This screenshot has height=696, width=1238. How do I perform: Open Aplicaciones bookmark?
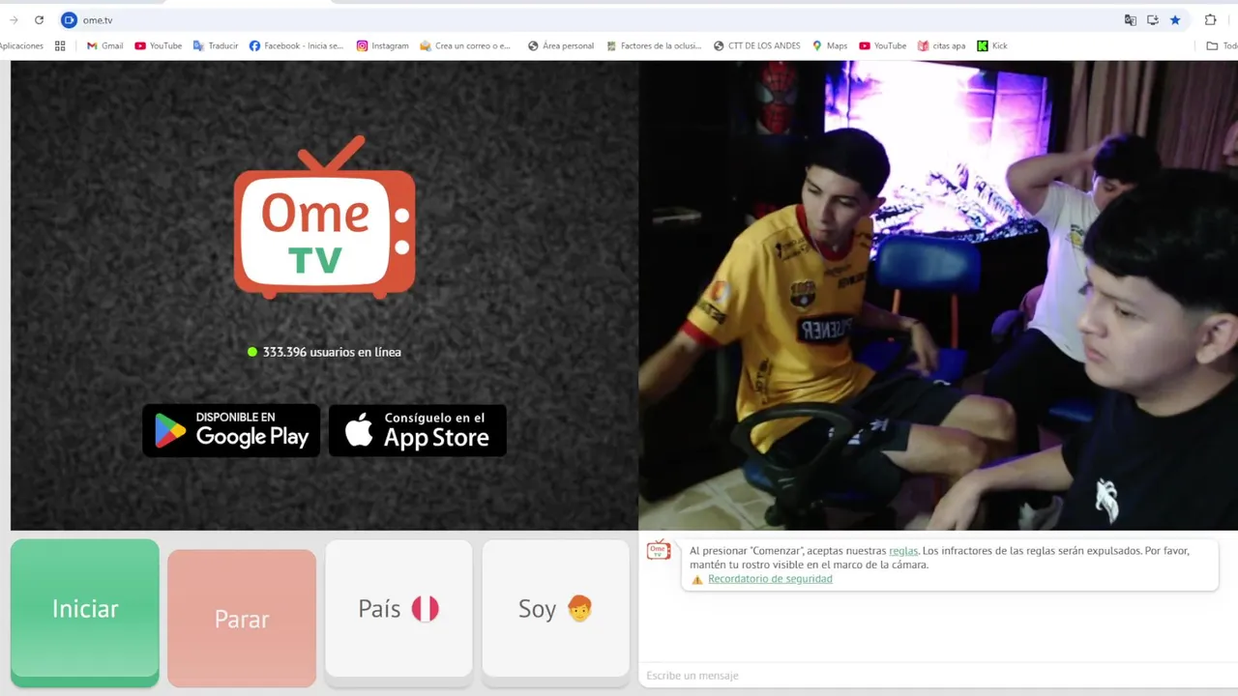coord(21,45)
